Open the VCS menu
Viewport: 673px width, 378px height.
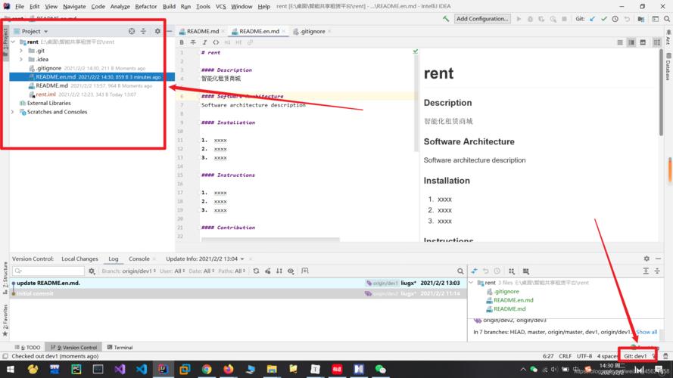(220, 6)
